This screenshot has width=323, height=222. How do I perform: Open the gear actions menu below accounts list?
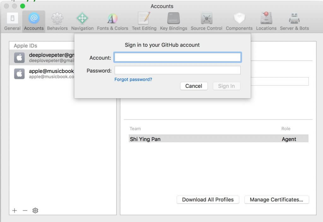click(x=35, y=210)
